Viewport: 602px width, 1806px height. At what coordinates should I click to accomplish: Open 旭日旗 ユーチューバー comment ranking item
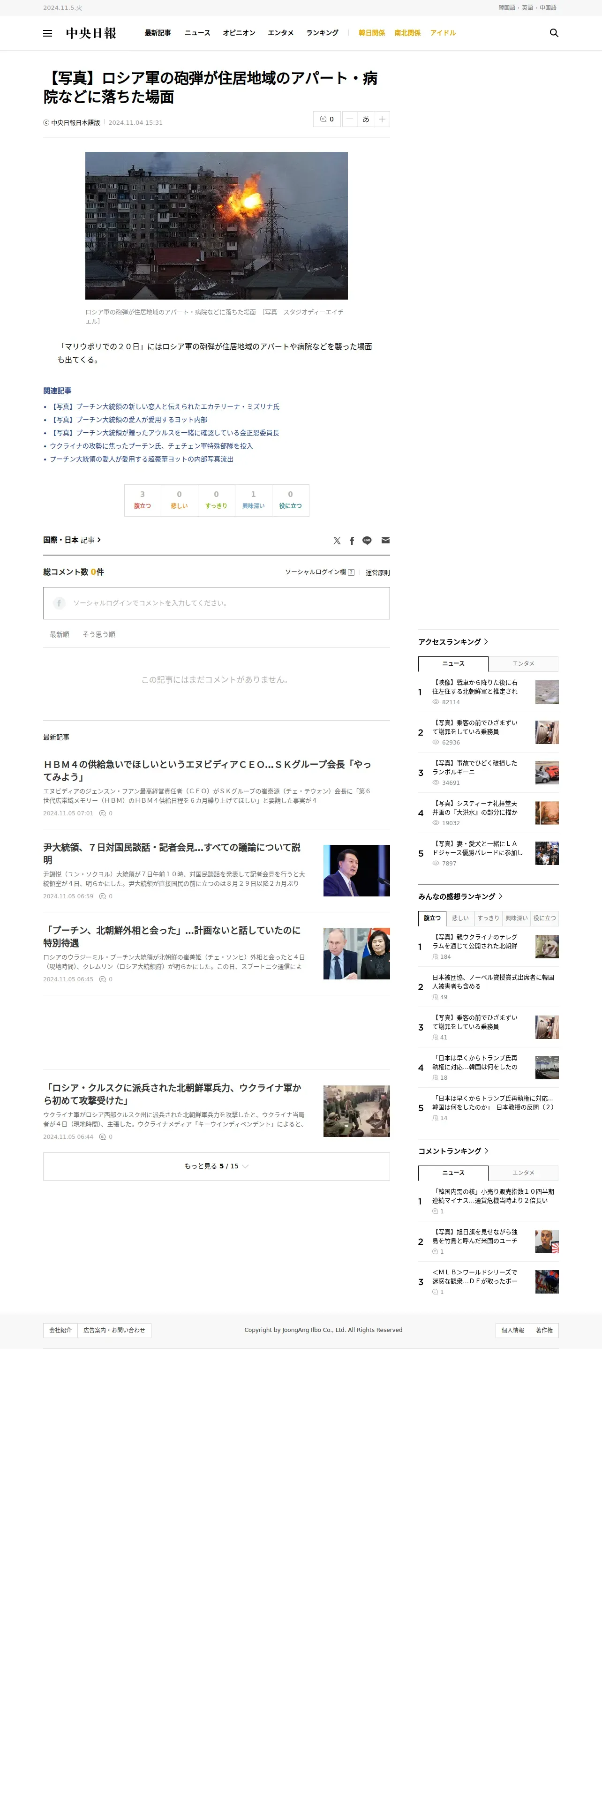tap(475, 1237)
